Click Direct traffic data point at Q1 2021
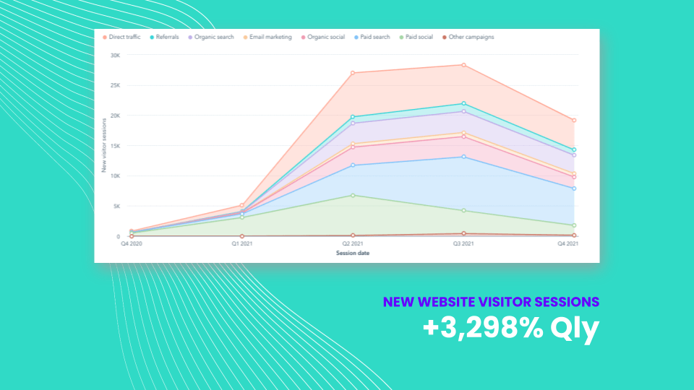The width and height of the screenshot is (694, 390). [242, 206]
